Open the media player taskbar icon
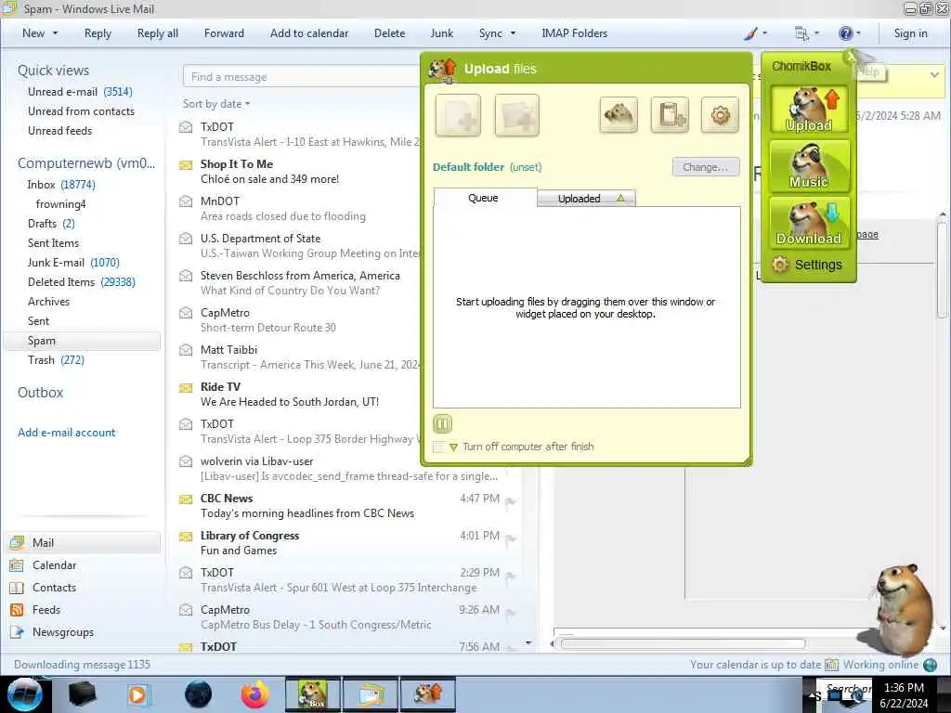 (137, 694)
